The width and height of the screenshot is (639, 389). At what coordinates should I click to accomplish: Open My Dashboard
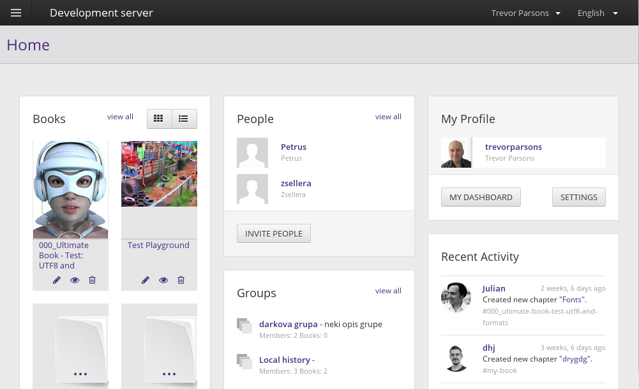point(481,197)
